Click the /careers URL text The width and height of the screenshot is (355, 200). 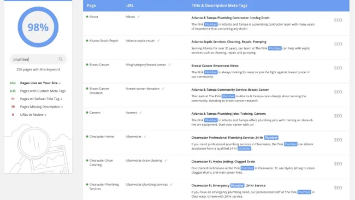131,113
